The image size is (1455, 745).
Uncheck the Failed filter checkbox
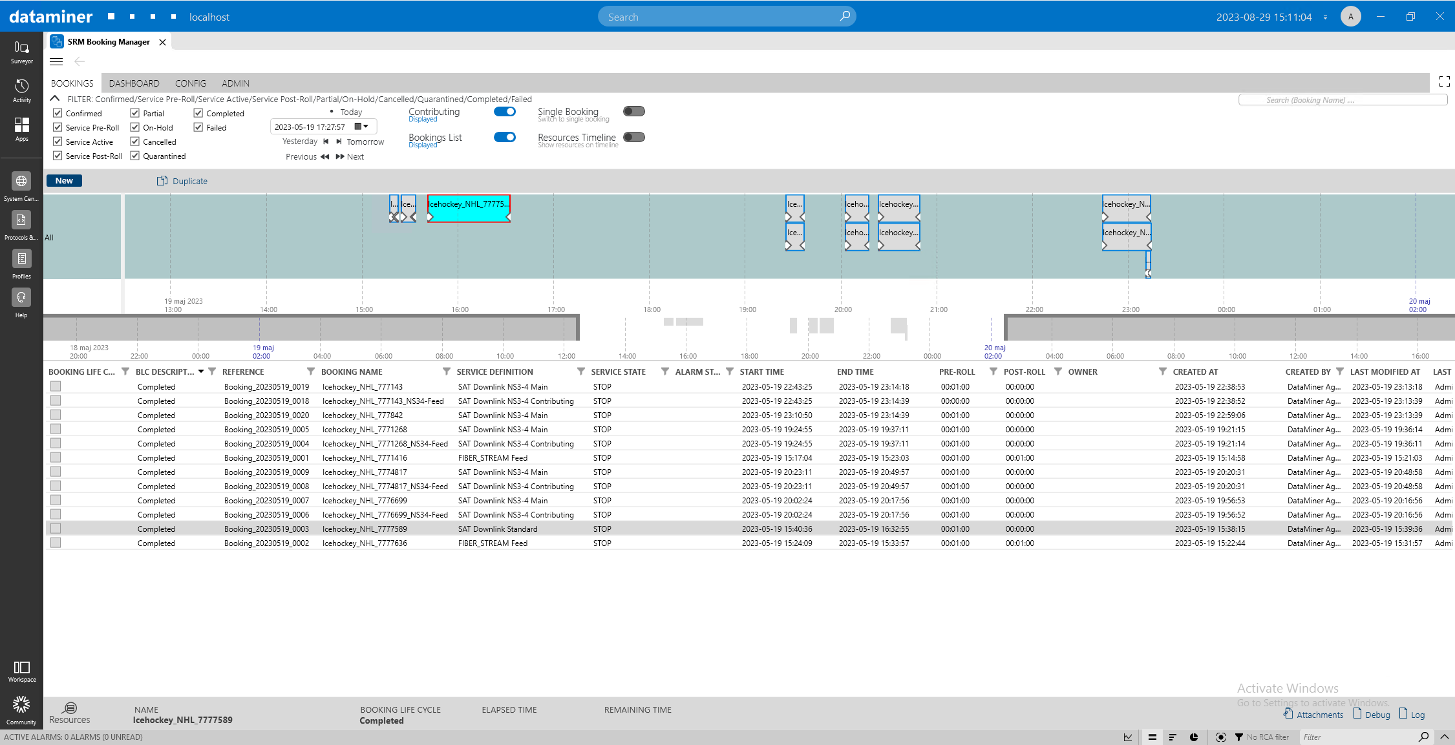[x=198, y=127]
